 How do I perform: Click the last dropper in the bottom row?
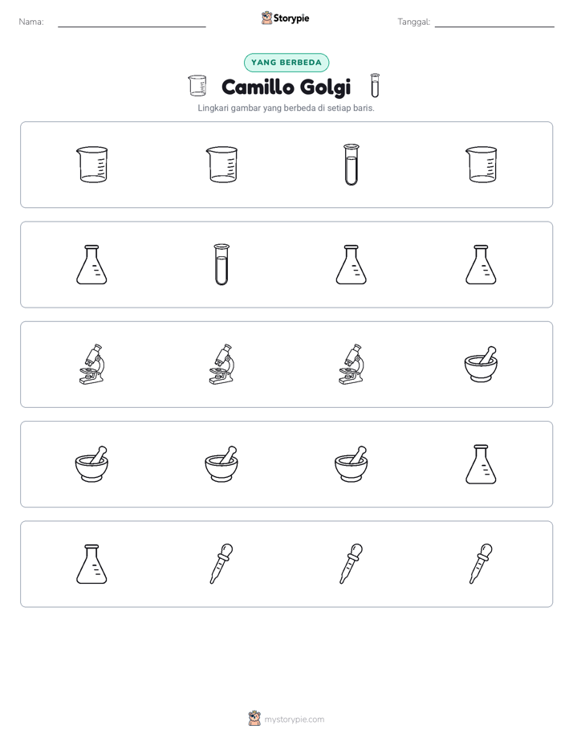(481, 564)
